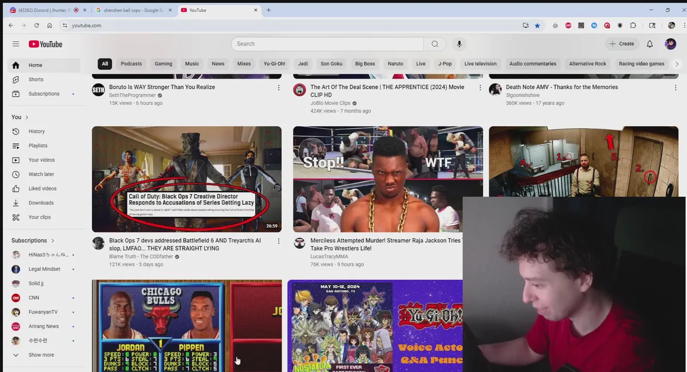This screenshot has height=372, width=687.
Task: Go to Shorts in sidebar
Action: [x=44, y=80]
